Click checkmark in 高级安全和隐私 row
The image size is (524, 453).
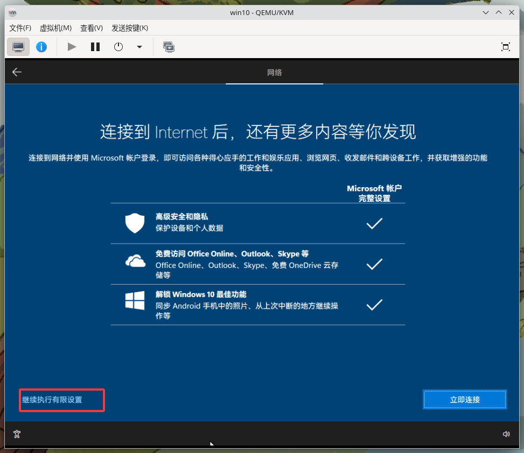tap(374, 223)
